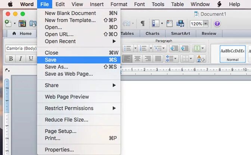Choose Open URL… menu item

tap(79, 34)
